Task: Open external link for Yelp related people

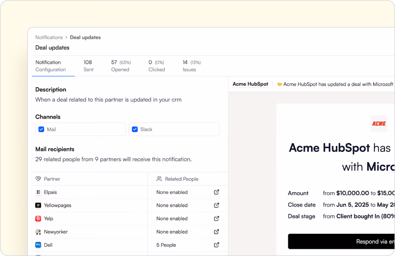Action: coord(217,218)
